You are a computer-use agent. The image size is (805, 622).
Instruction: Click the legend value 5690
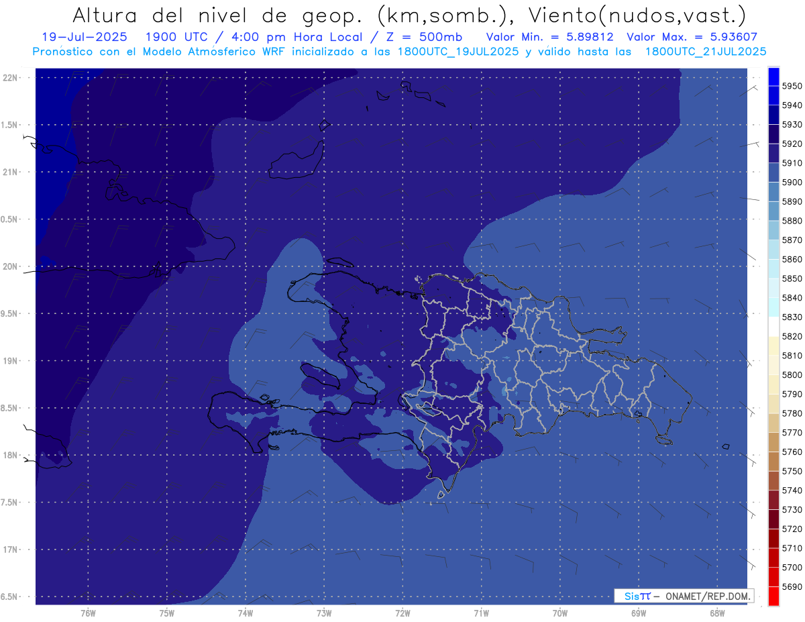coord(792,586)
